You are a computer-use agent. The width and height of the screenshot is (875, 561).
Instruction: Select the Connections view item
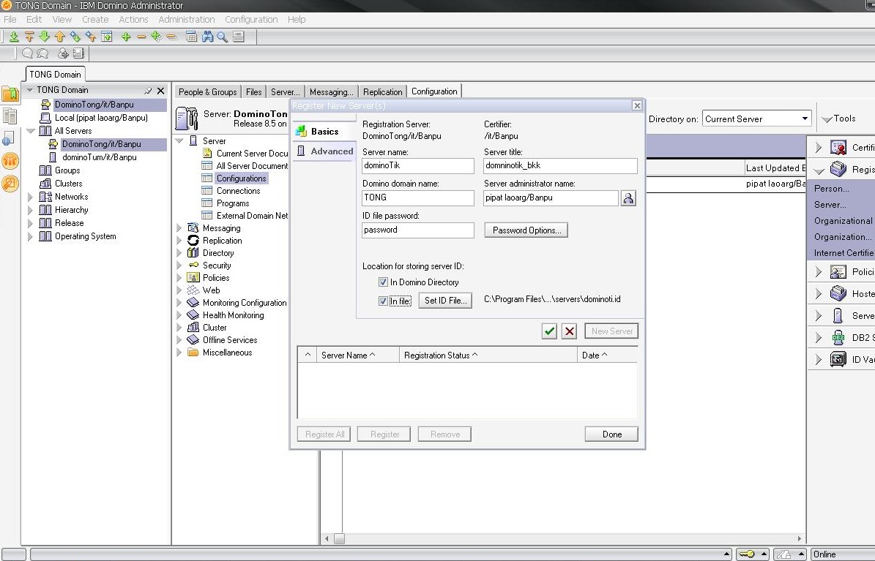[238, 191]
